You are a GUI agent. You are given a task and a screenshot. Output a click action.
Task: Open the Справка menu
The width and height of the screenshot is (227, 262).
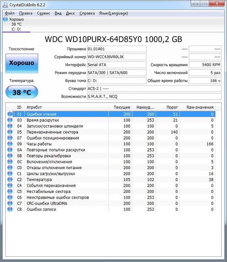click(87, 13)
